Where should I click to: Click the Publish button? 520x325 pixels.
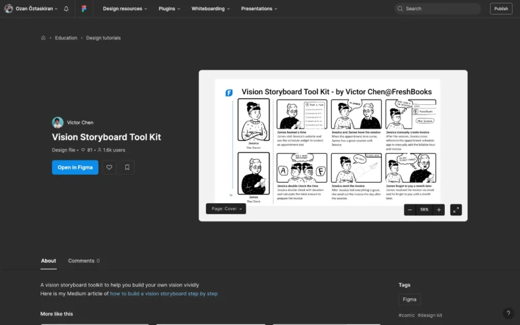point(501,9)
